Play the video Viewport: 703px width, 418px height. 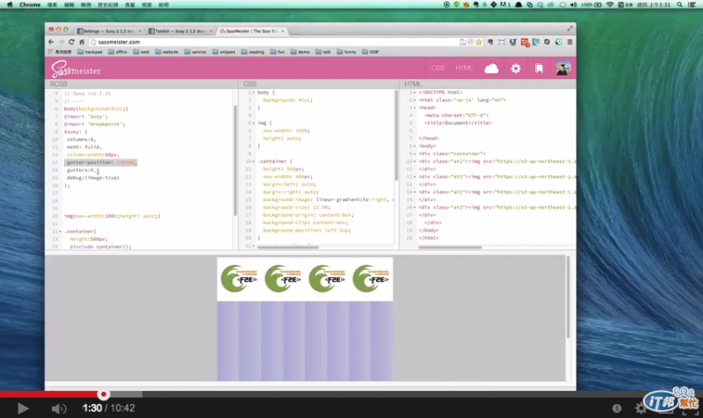coord(23,408)
